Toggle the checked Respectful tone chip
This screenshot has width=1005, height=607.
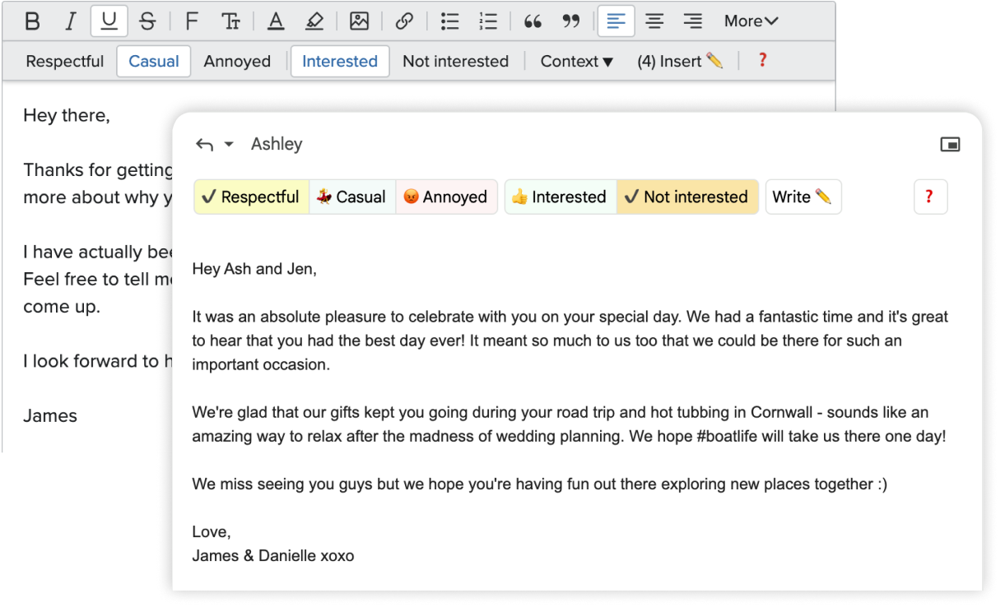[x=251, y=197]
